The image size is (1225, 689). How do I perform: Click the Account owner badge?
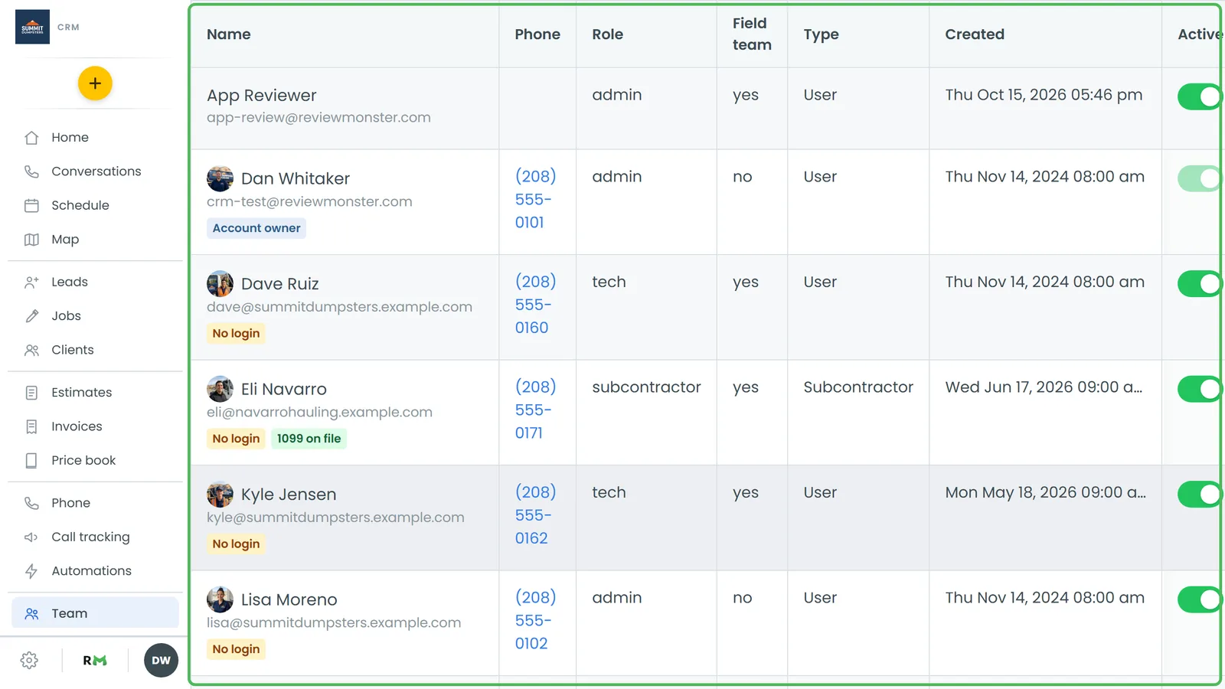coord(256,228)
